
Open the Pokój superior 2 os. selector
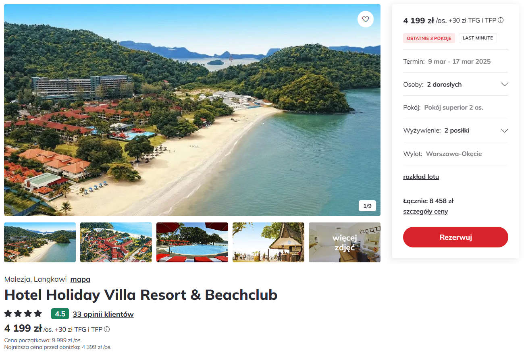[x=455, y=108]
